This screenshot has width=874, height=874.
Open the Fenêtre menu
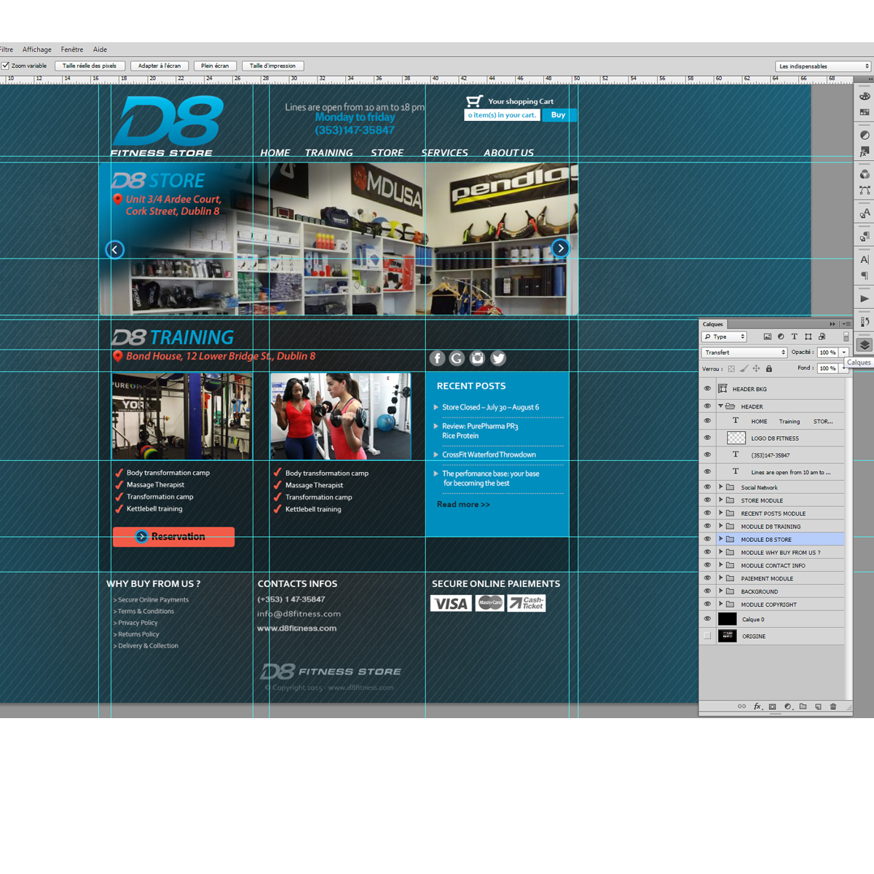point(72,50)
